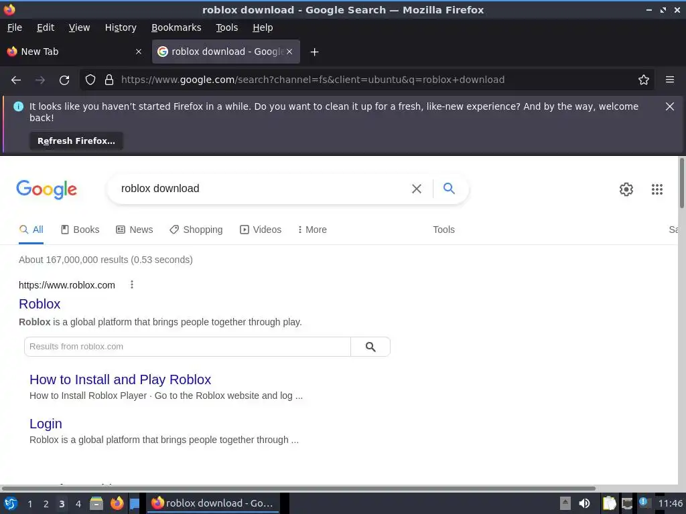The width and height of the screenshot is (686, 514).
Task: Open the History menu
Action: point(121,27)
